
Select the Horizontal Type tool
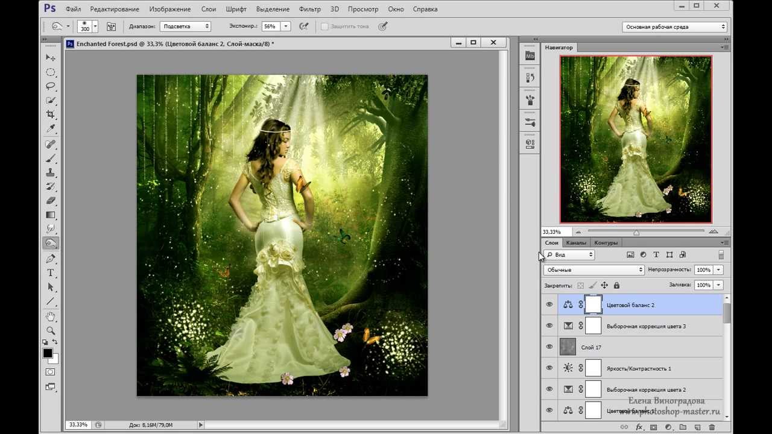pos(51,273)
